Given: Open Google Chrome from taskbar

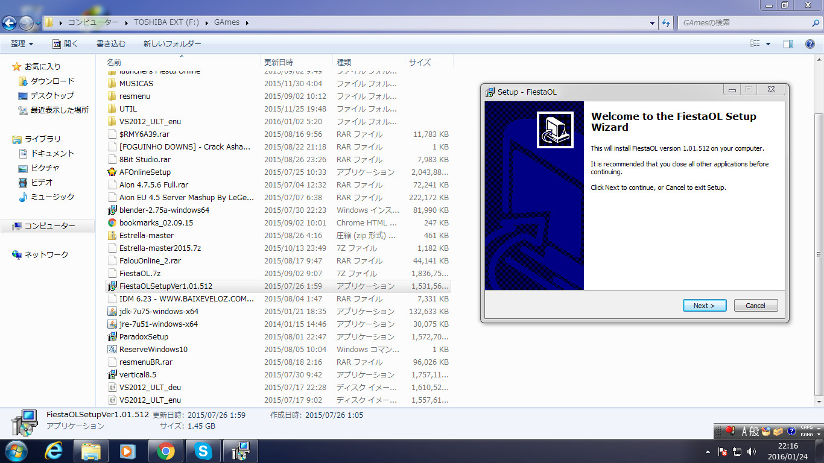Looking at the screenshot, I should [x=166, y=451].
